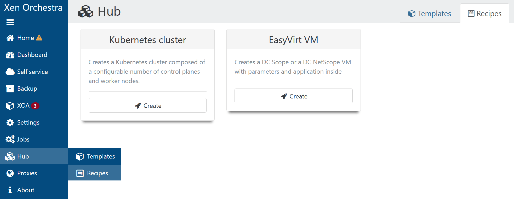Click the red 3 badge on XOA
The height and width of the screenshot is (199, 514).
click(35, 106)
